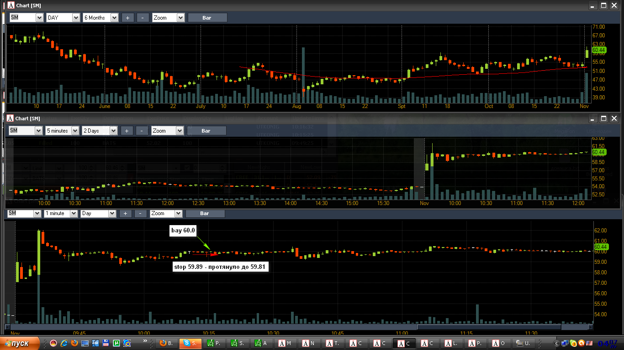
Task: Switch to the 'O' taskbar window
Action: point(498,343)
